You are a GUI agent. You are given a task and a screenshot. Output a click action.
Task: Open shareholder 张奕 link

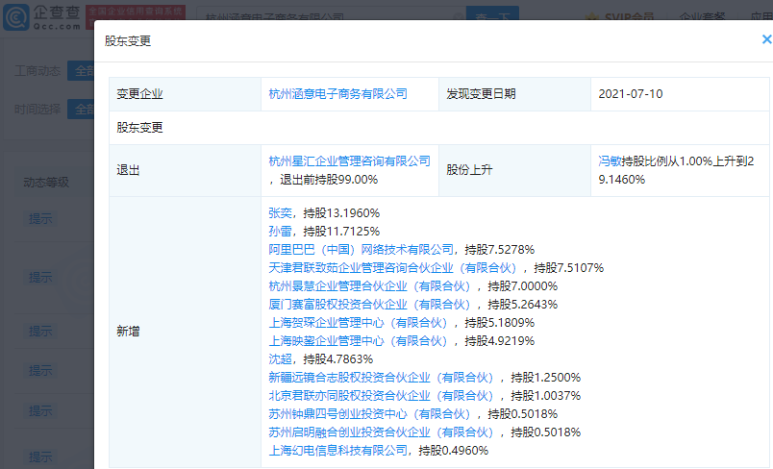[x=280, y=212]
